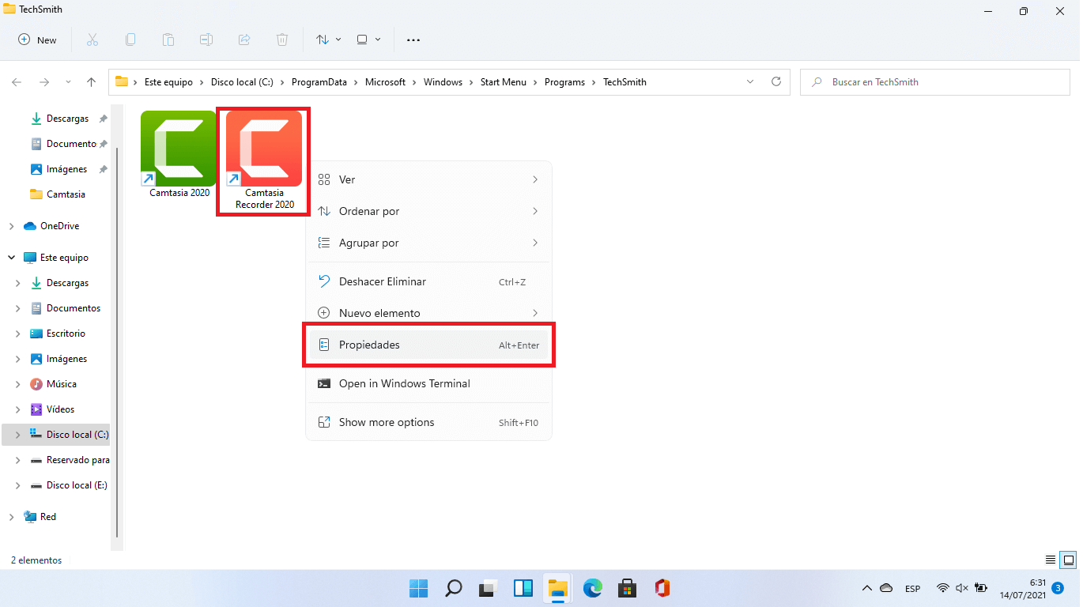This screenshot has height=607, width=1083.
Task: Choose Open in Windows Terminal
Action: (428, 383)
